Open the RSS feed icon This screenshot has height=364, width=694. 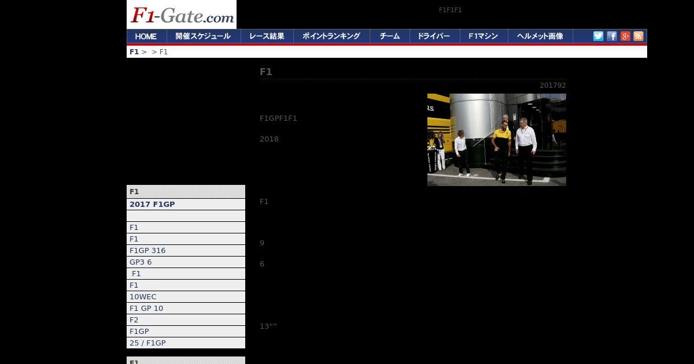pos(638,36)
